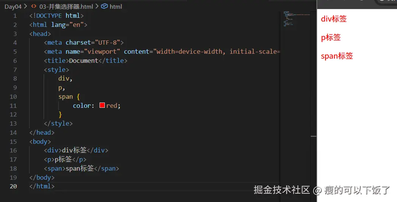
Task: Click red "span标签" text in browser preview
Action: [337, 56]
